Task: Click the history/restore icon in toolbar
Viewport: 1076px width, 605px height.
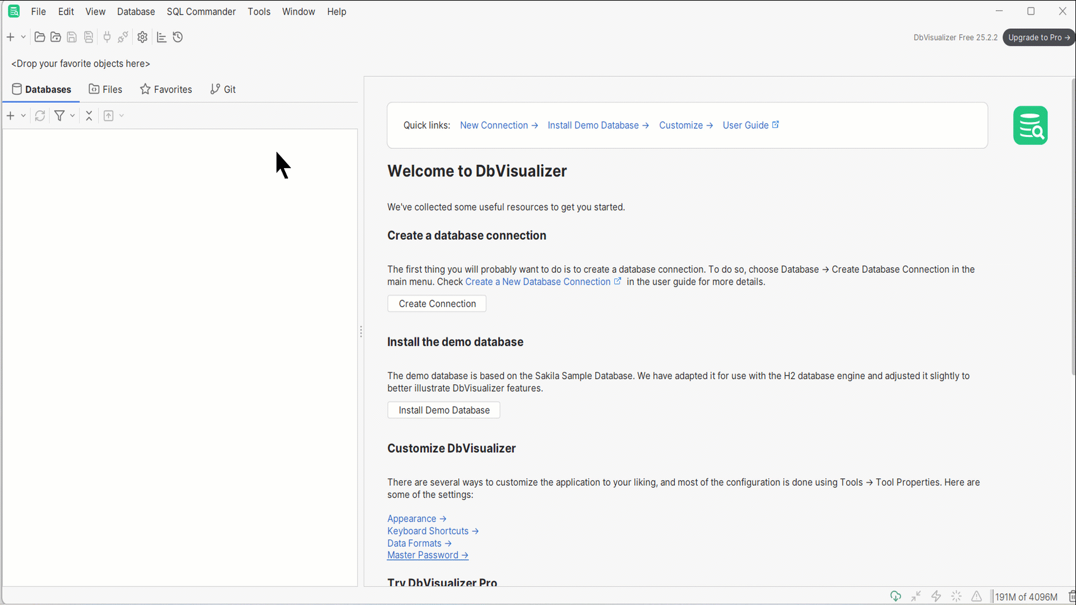Action: [x=178, y=37]
